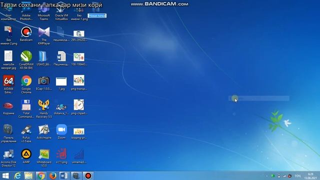Image resolution: width=320 pixels, height=180 pixels.
Task: Click the green circle tray icon
Action: (x=272, y=175)
